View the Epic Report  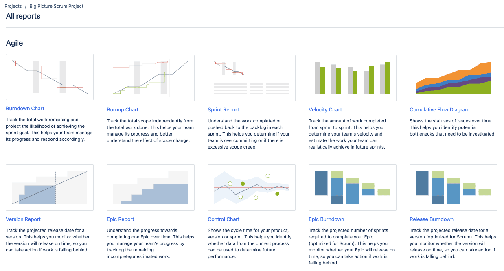pos(120,219)
